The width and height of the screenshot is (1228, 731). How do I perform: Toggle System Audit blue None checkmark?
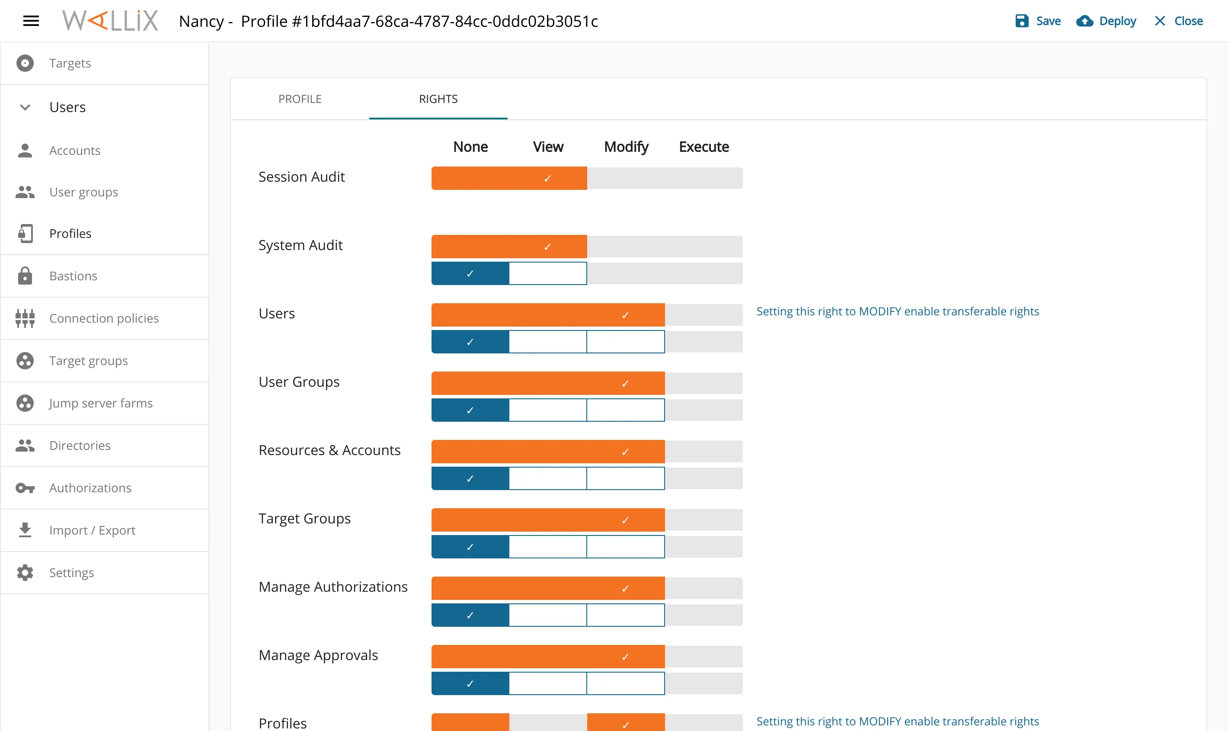[x=470, y=273]
